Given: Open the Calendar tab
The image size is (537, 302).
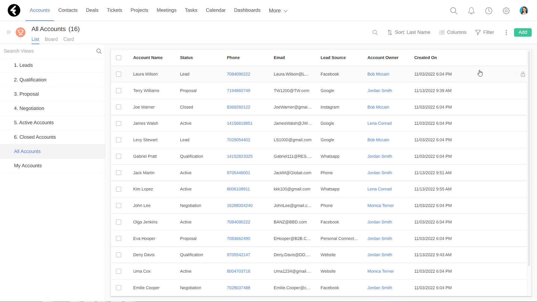Looking at the screenshot, I should coord(216,10).
